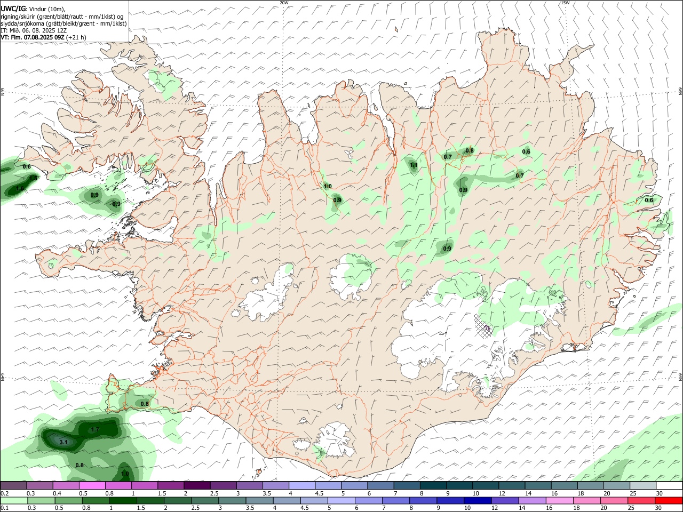The height and width of the screenshot is (512, 683).
Task: Click the 0.8 value on Reykjanes peninsula
Action: (145, 404)
